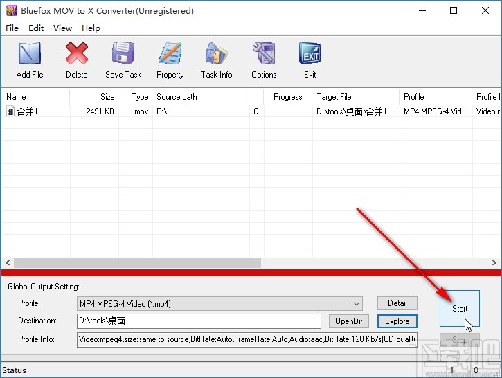Click the Detail button
The height and width of the screenshot is (378, 502).
coord(397,303)
